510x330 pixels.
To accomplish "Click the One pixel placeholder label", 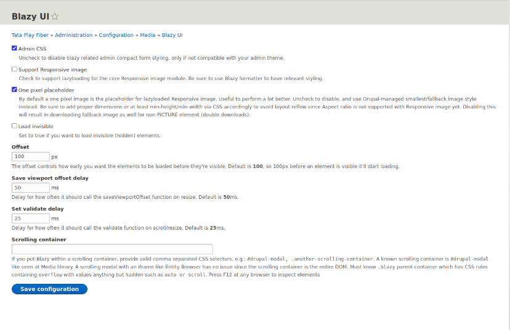I will click(x=46, y=90).
